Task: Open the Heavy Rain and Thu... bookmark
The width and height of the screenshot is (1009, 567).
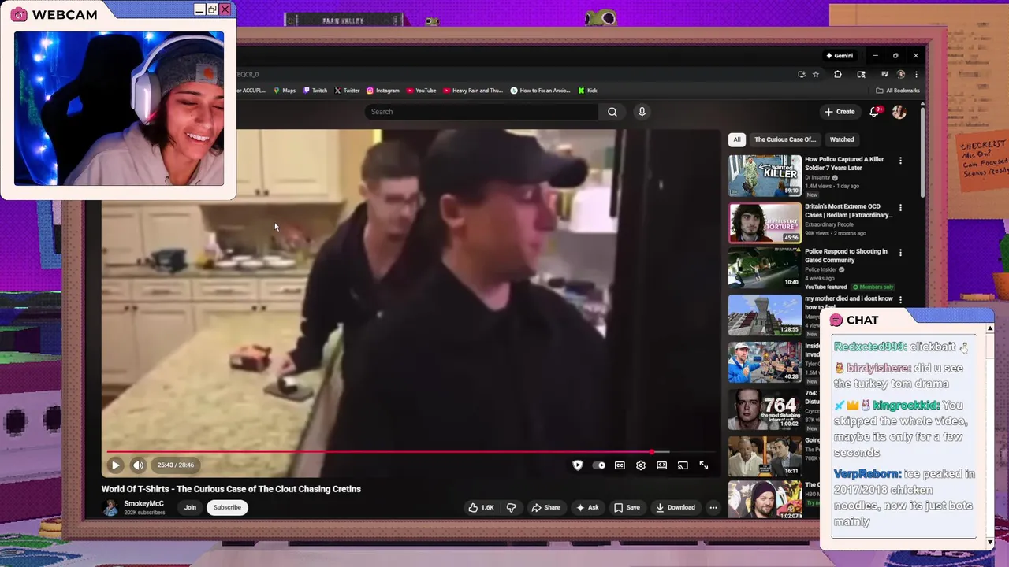Action: pos(473,91)
